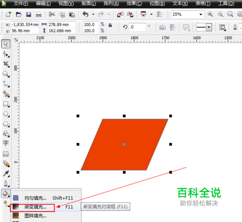Click the rotation angle field
This screenshot has width=242, height=222.
137,27
